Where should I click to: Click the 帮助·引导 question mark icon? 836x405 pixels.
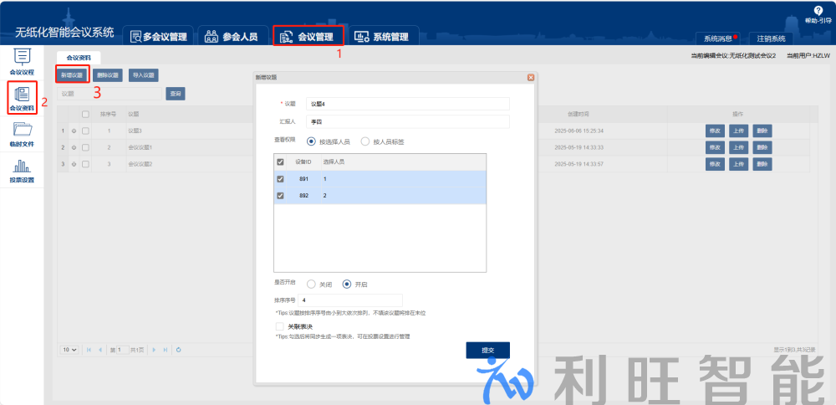[818, 11]
